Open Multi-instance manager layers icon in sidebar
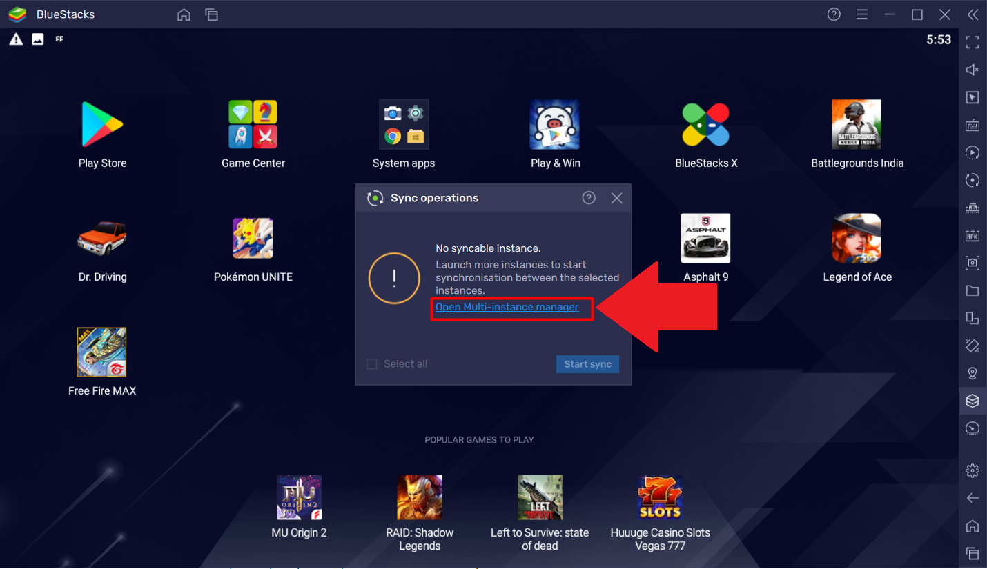Viewport: 987px width, 569px height. tap(973, 401)
